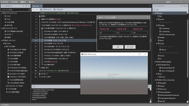Image resolution: width=189 pixels, height=106 pixels.
Task: Pin the asset explorer panel
Action: point(184,6)
